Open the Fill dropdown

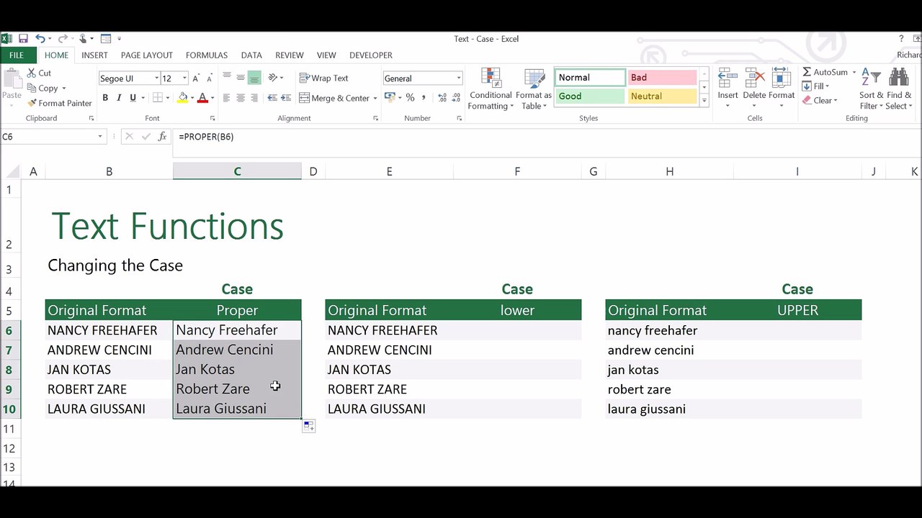pyautogui.click(x=816, y=86)
